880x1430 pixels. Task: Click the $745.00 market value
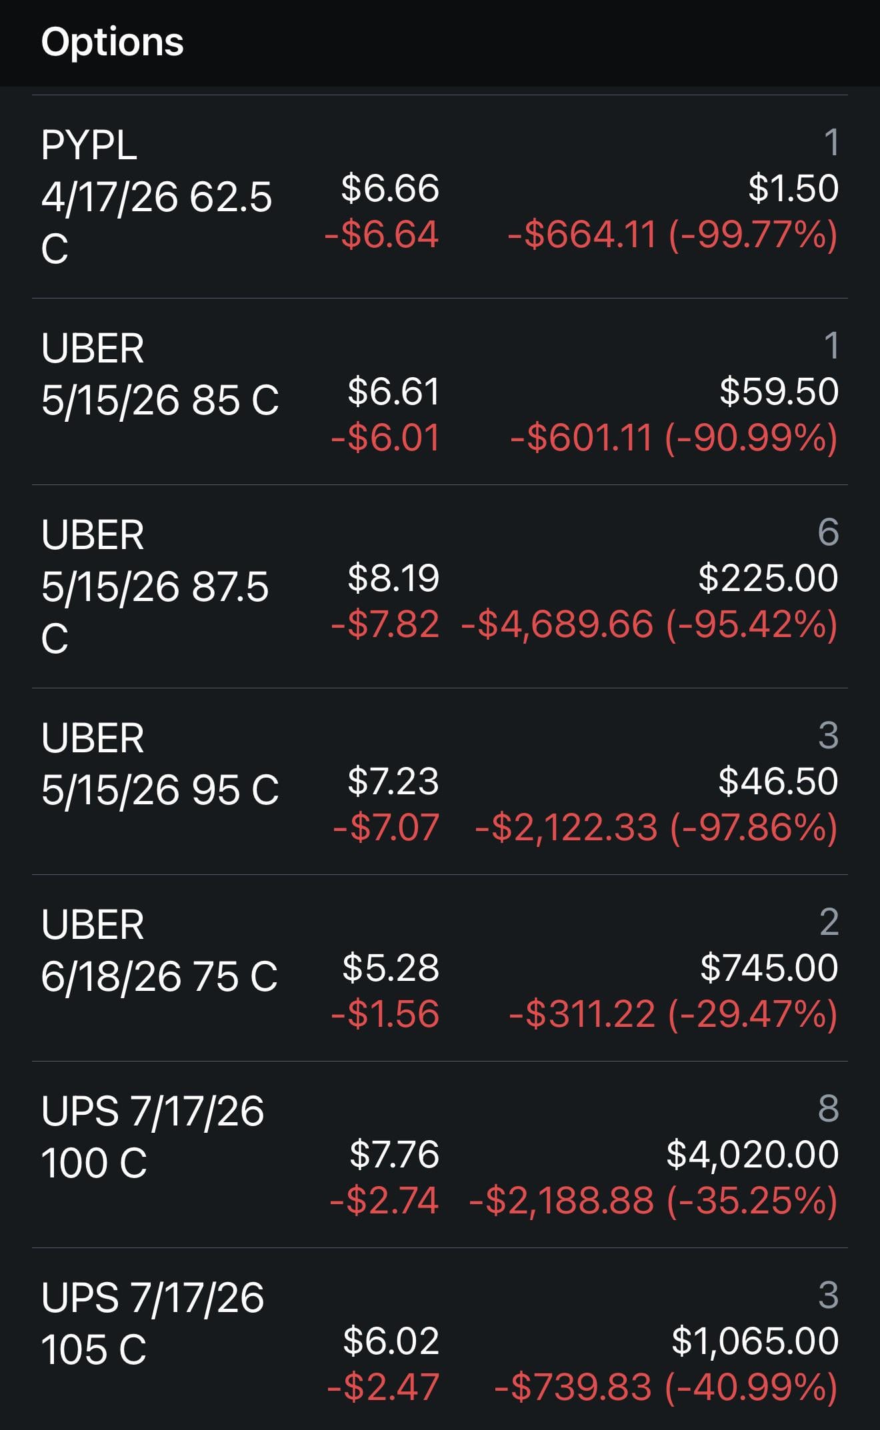(769, 968)
